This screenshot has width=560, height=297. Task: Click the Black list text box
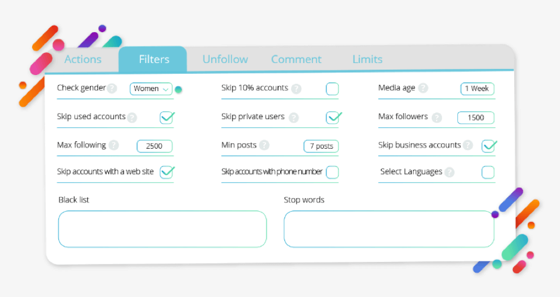click(162, 229)
